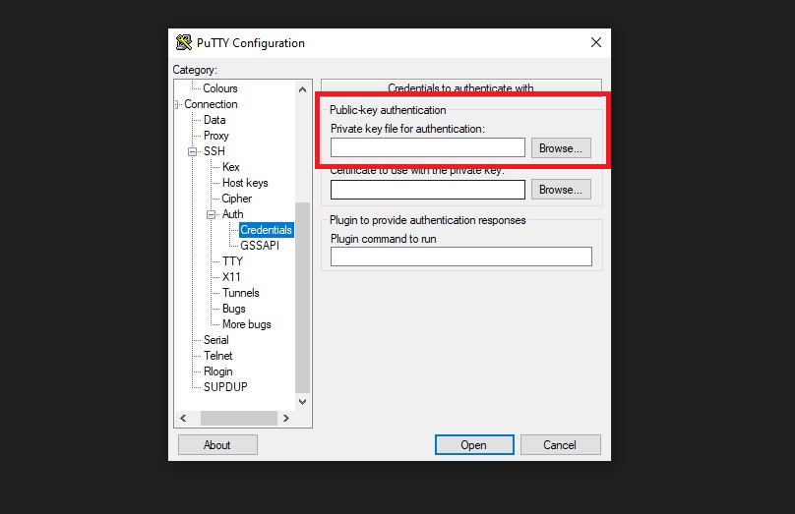Image resolution: width=795 pixels, height=514 pixels.
Task: Select the Kex category
Action: click(230, 167)
